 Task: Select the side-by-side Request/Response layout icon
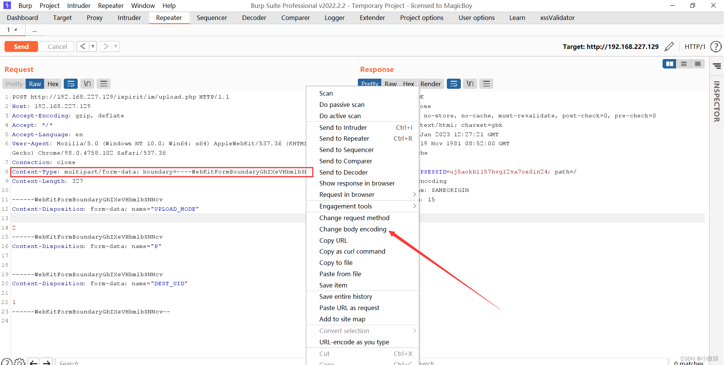click(x=669, y=64)
